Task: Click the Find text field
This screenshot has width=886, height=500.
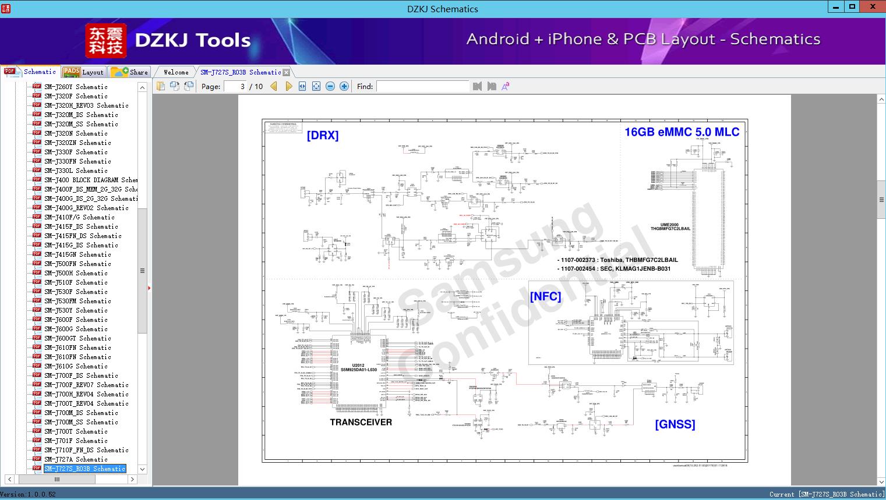Action: pos(422,86)
